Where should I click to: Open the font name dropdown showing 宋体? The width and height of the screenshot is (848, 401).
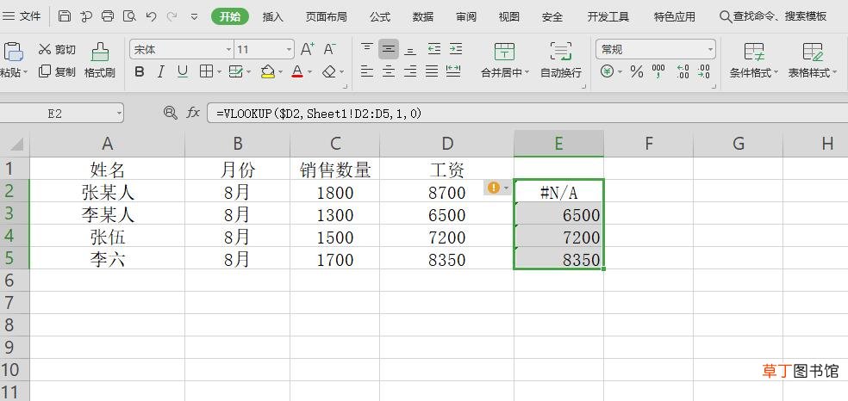228,50
